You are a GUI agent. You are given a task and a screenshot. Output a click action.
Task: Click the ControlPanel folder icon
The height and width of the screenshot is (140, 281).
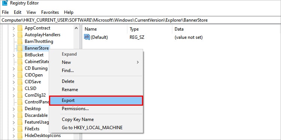20,102
